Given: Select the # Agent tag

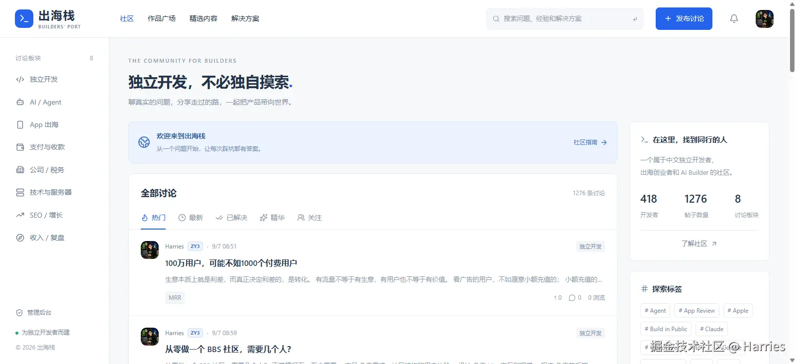Looking at the screenshot, I should point(655,310).
